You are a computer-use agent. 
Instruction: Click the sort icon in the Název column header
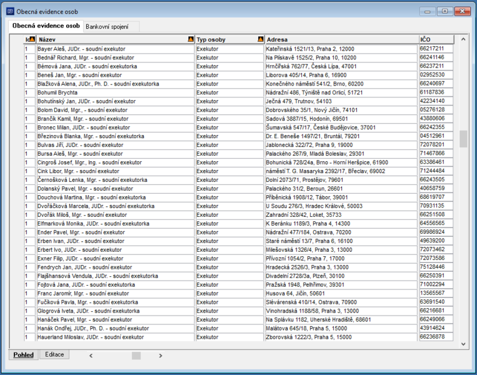(x=191, y=39)
